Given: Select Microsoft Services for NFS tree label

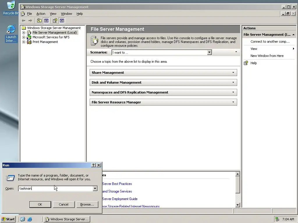Looking at the screenshot, I should point(51,37).
